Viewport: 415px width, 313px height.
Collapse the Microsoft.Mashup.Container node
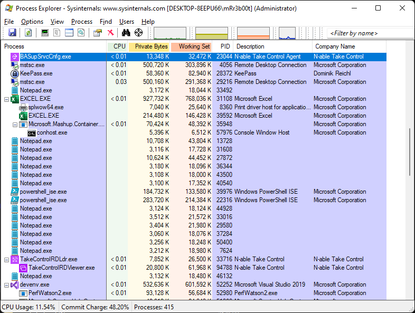[x=15, y=125]
